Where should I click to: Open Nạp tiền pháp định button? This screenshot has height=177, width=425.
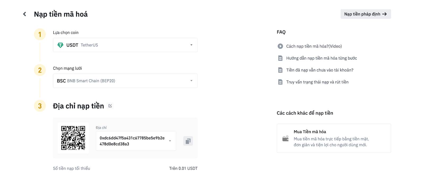tap(366, 14)
